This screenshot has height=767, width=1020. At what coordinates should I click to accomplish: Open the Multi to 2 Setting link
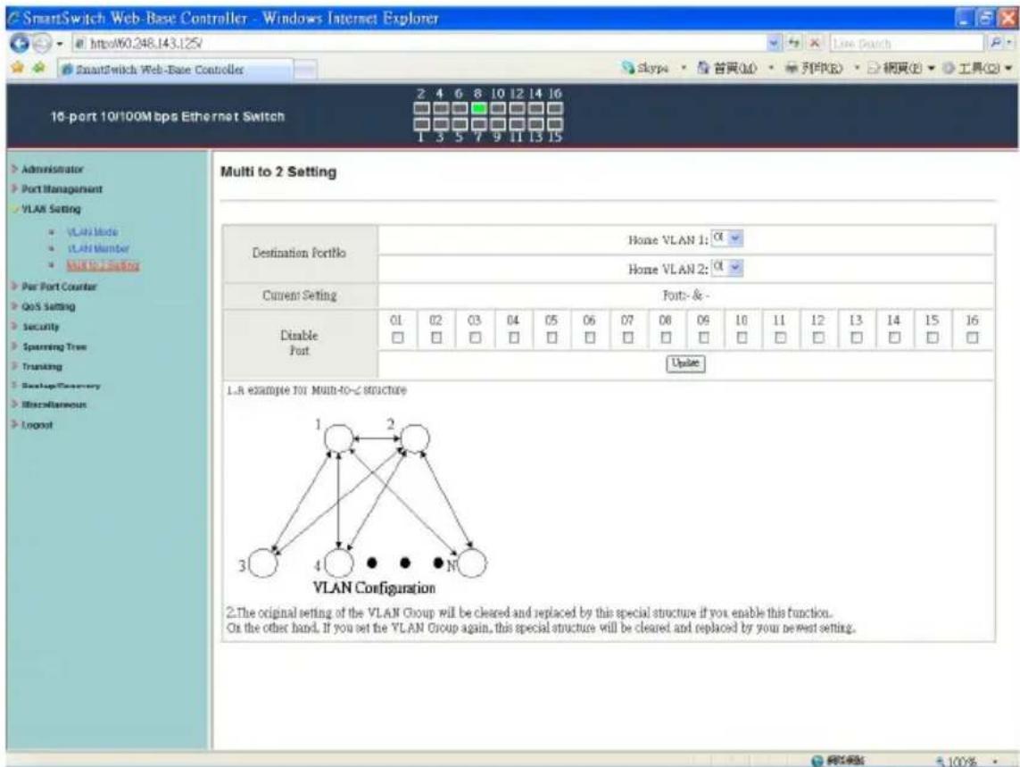(103, 265)
